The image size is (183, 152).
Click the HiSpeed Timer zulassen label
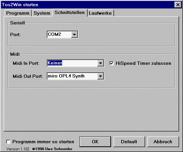143,63
